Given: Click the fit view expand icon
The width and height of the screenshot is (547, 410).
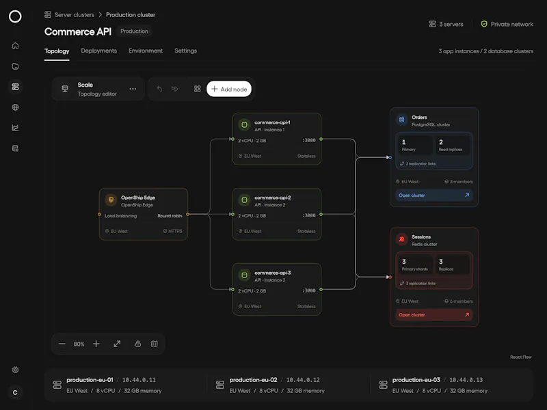Looking at the screenshot, I should click(117, 344).
